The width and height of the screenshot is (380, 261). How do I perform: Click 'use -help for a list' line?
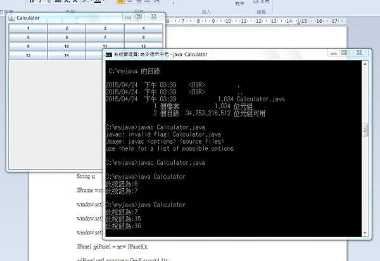pos(170,148)
